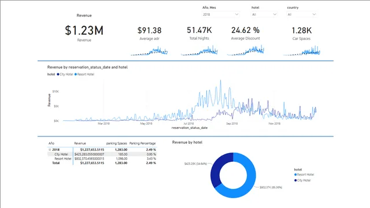
Task: Select the City Hotel table row label
Action: tap(61, 154)
